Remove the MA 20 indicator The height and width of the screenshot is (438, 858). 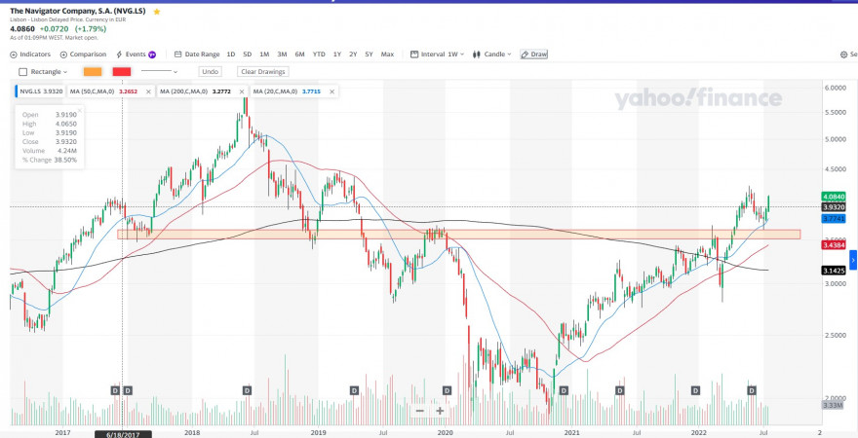[331, 91]
